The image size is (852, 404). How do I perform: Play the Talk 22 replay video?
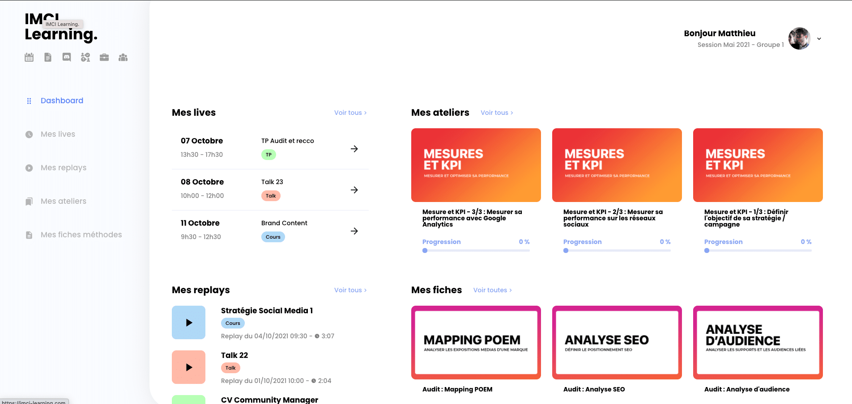point(188,367)
